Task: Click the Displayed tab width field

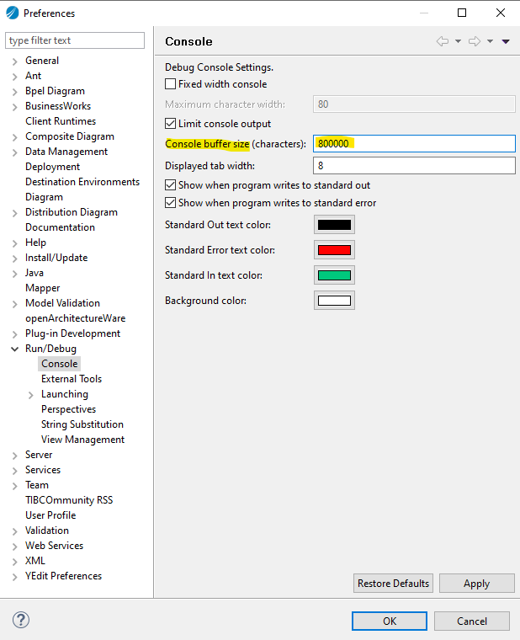Action: tap(414, 166)
